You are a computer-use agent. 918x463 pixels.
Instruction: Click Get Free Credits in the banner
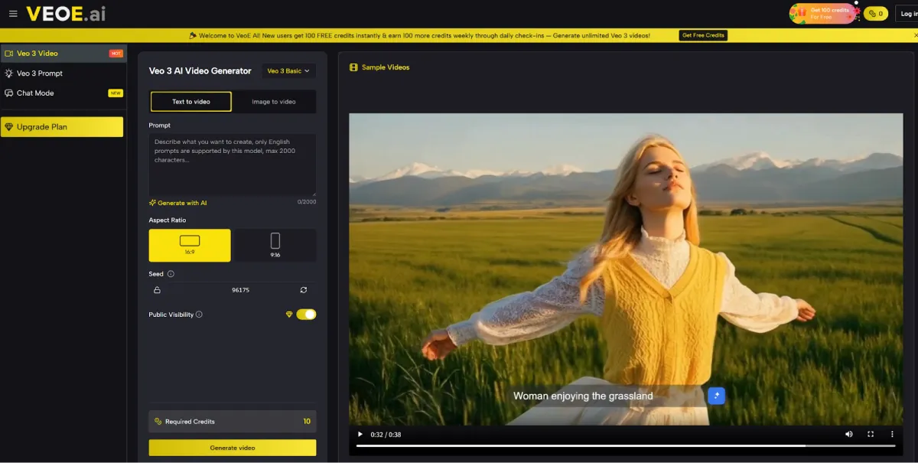click(x=702, y=34)
